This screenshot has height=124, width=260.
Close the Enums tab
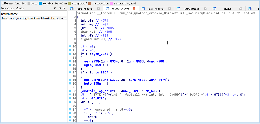pos(241,9)
